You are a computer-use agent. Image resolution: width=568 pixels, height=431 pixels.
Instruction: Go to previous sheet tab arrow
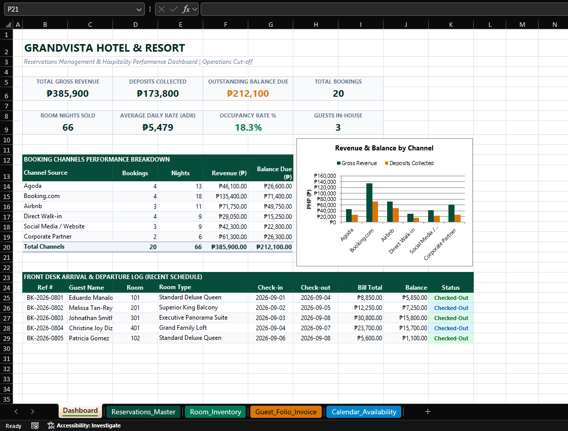coord(16,411)
